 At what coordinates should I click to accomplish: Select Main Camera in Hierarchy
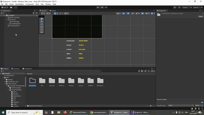pyautogui.click(x=15, y=18)
